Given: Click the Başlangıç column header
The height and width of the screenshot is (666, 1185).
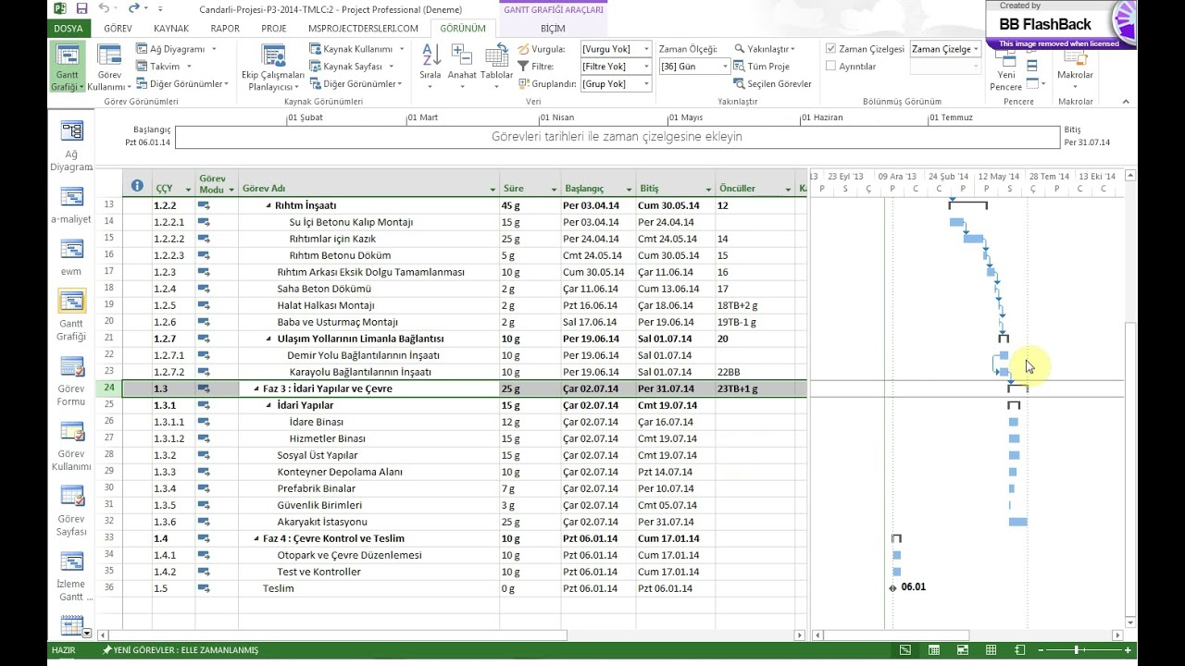Looking at the screenshot, I should coord(598,183).
